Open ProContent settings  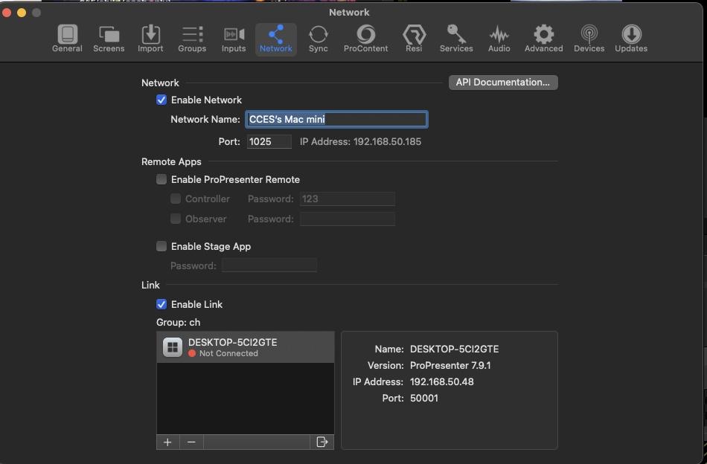coord(365,39)
